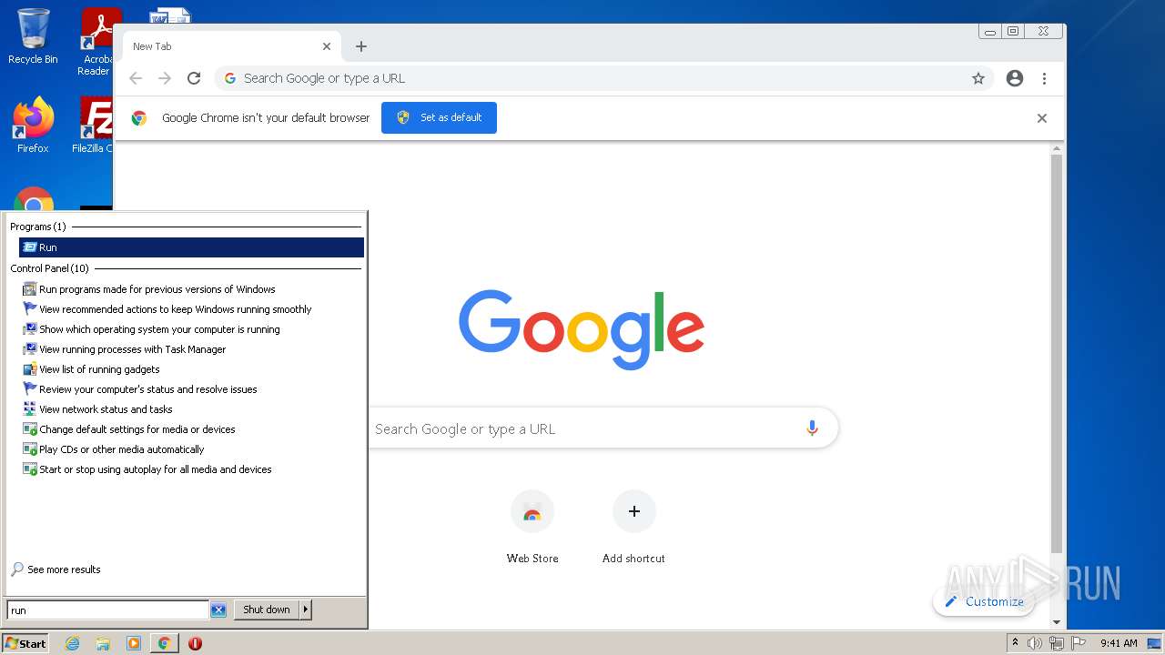Open the Web Store shortcut
1165x655 pixels.
pos(532,529)
